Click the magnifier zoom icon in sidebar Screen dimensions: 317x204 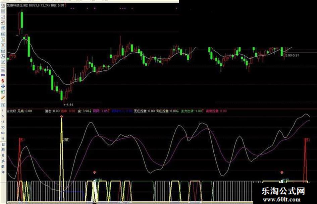pos(3,62)
